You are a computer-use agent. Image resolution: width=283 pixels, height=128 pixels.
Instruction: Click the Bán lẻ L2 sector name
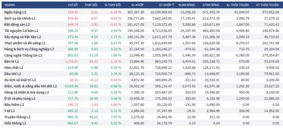pos(12,61)
